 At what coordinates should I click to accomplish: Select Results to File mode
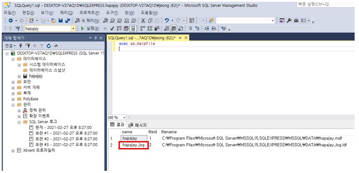[181, 28]
